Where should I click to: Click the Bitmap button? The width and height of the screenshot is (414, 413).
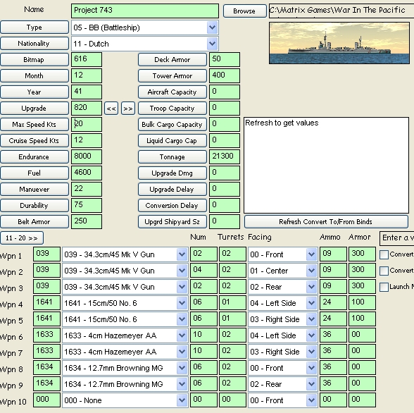[x=34, y=60]
